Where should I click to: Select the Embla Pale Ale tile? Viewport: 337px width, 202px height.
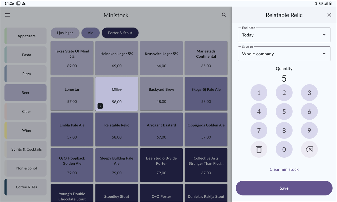tap(72, 129)
